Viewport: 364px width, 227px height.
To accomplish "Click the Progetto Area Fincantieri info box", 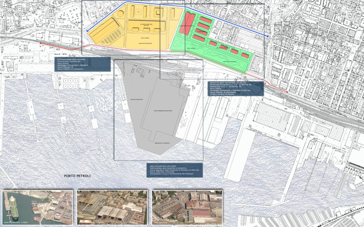I will click(x=236, y=88).
